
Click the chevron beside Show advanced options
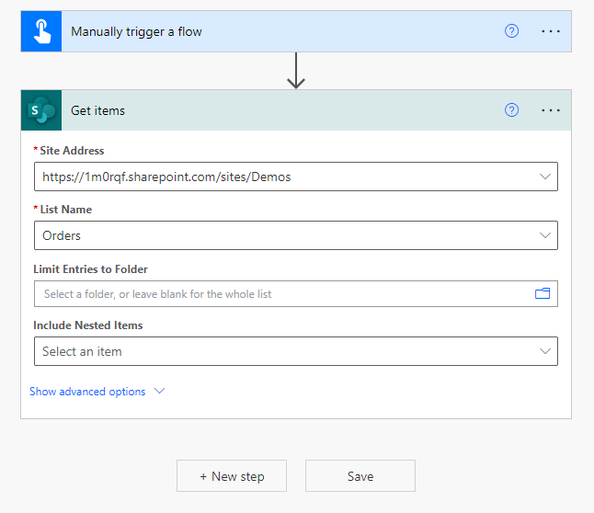(x=159, y=391)
